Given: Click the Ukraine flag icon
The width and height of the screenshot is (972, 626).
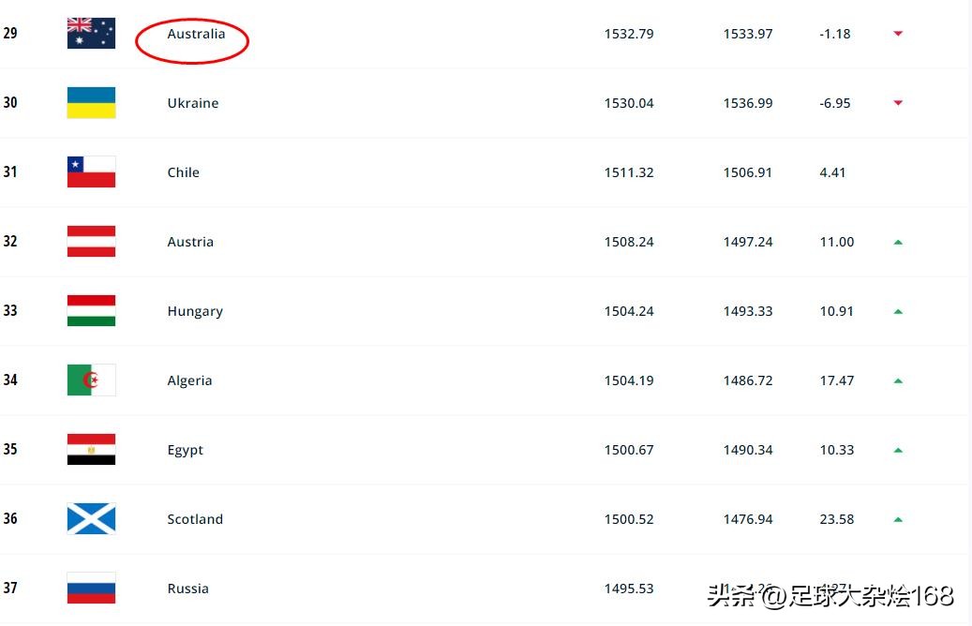Looking at the screenshot, I should point(91,103).
